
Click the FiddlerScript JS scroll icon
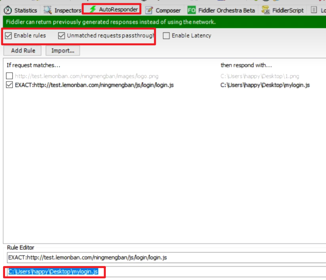[266, 10]
